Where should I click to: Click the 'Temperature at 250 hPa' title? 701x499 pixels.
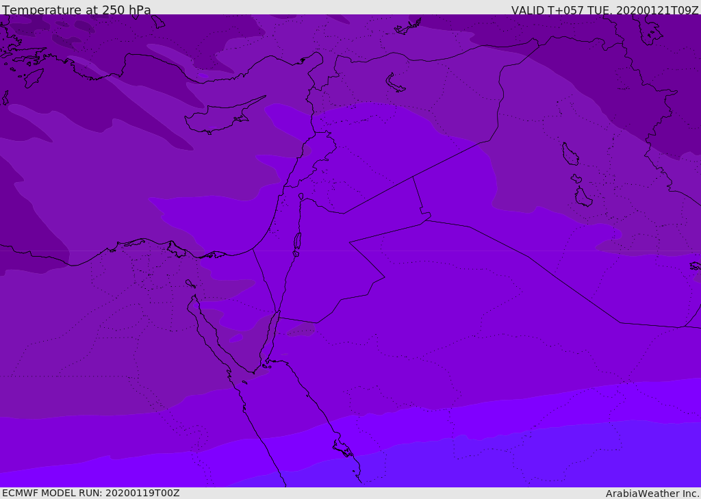[x=77, y=10]
